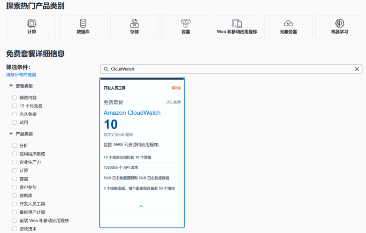366x233 pixels.
Task: Check the 数据库 filter checkbox
Action: pyautogui.click(x=15, y=195)
